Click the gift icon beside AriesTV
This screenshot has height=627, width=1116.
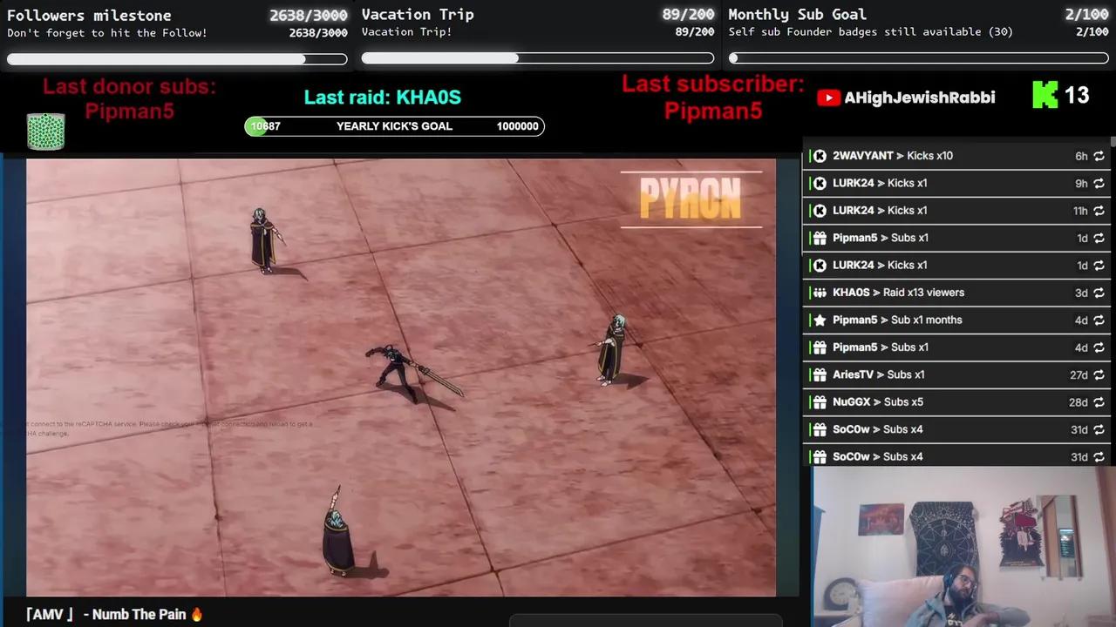pos(820,374)
